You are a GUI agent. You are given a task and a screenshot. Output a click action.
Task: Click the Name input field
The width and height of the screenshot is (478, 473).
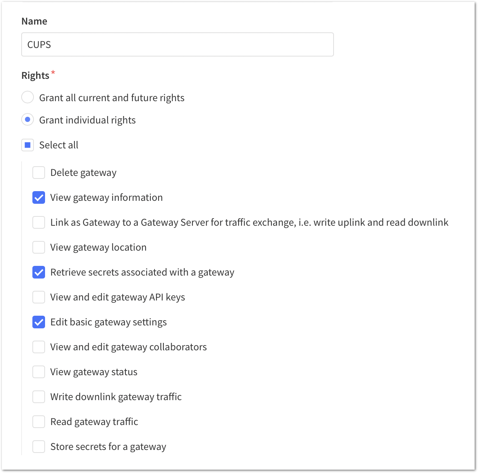pyautogui.click(x=177, y=45)
